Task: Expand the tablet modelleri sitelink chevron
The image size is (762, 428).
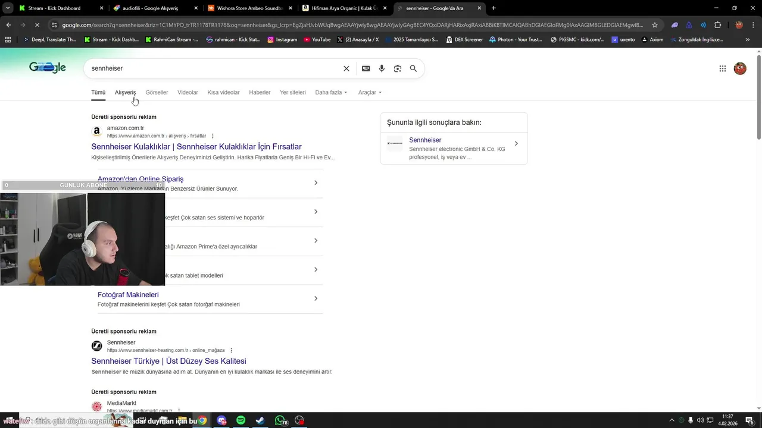Action: [x=316, y=269]
